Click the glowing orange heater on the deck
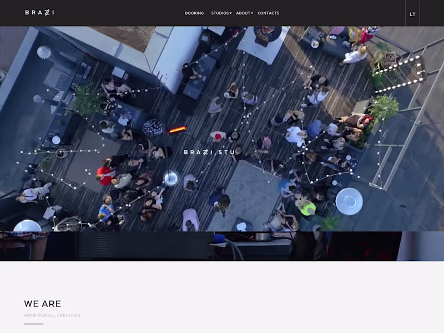 point(178,130)
